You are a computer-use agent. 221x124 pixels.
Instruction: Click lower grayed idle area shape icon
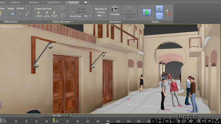point(63,15)
